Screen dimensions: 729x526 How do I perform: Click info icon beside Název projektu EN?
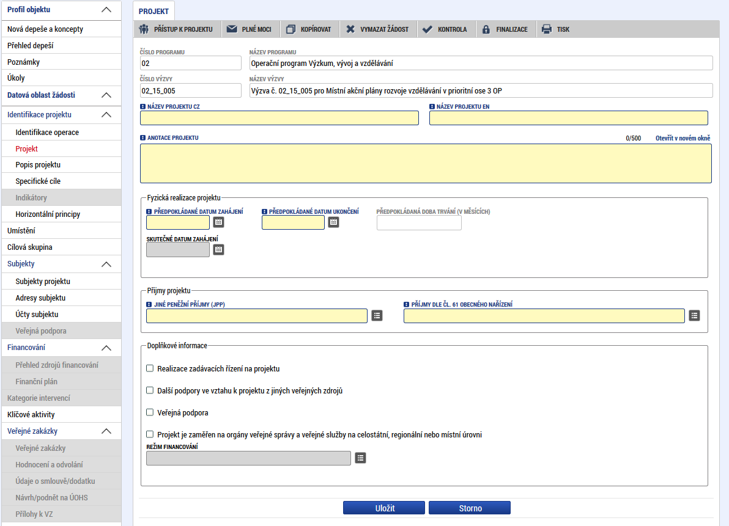(x=432, y=107)
